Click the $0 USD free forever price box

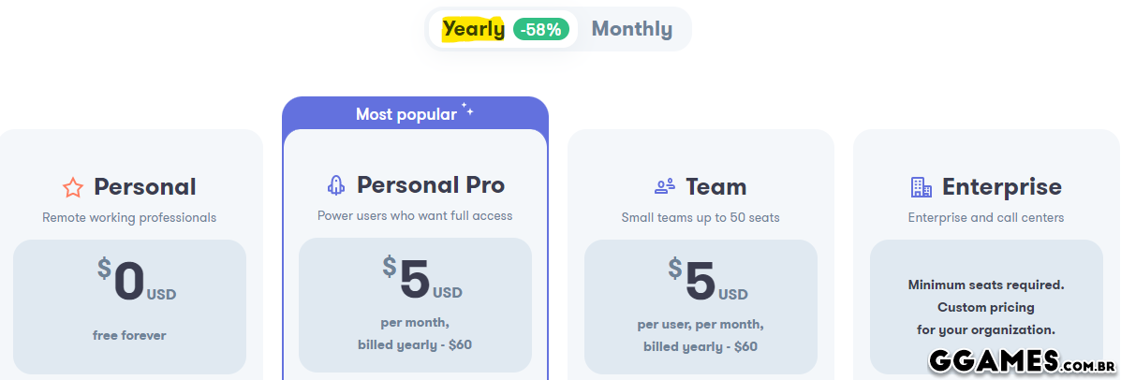(130, 306)
